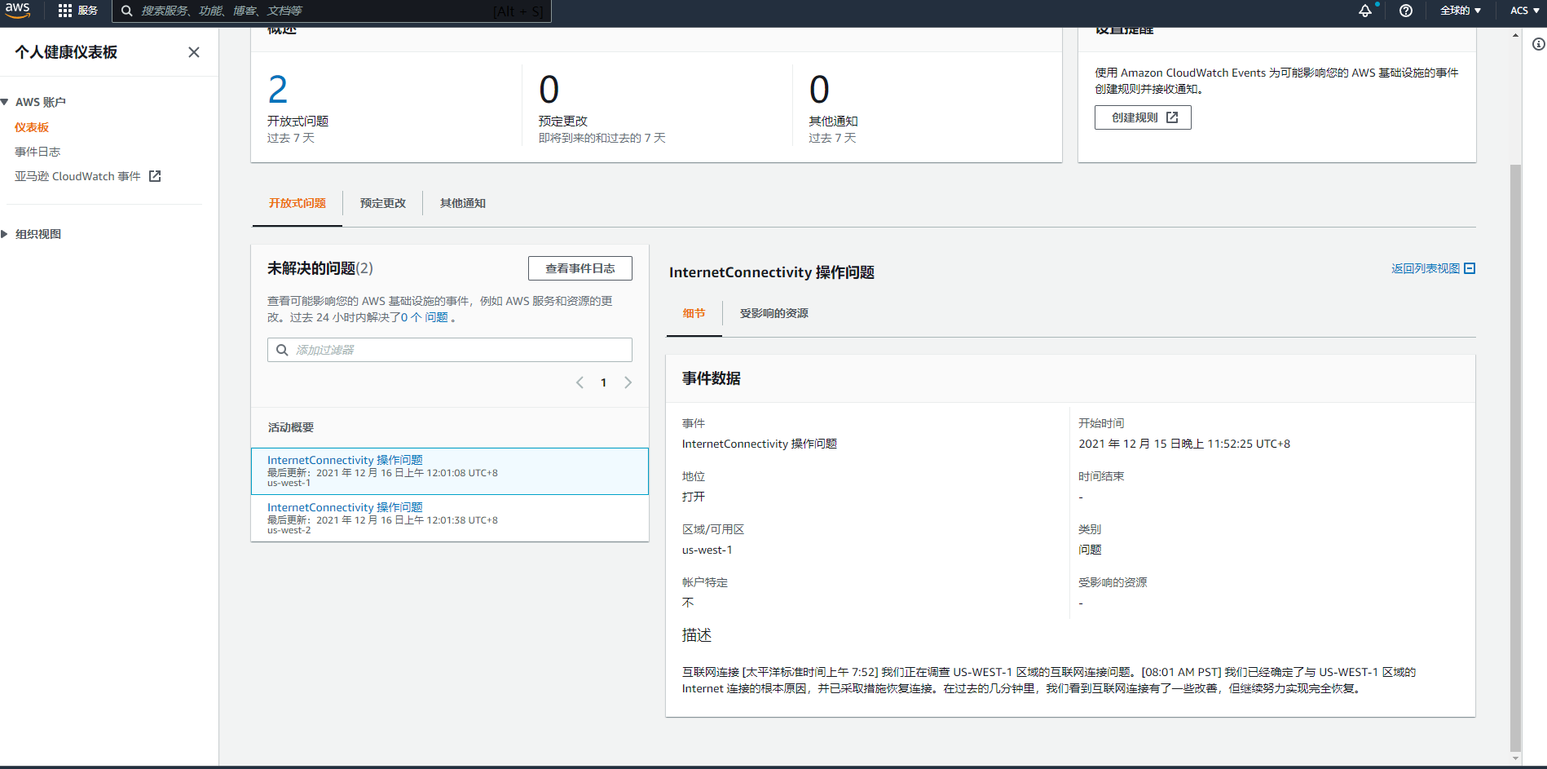Go to the previous page of issues
This screenshot has width=1547, height=769.
click(x=580, y=382)
